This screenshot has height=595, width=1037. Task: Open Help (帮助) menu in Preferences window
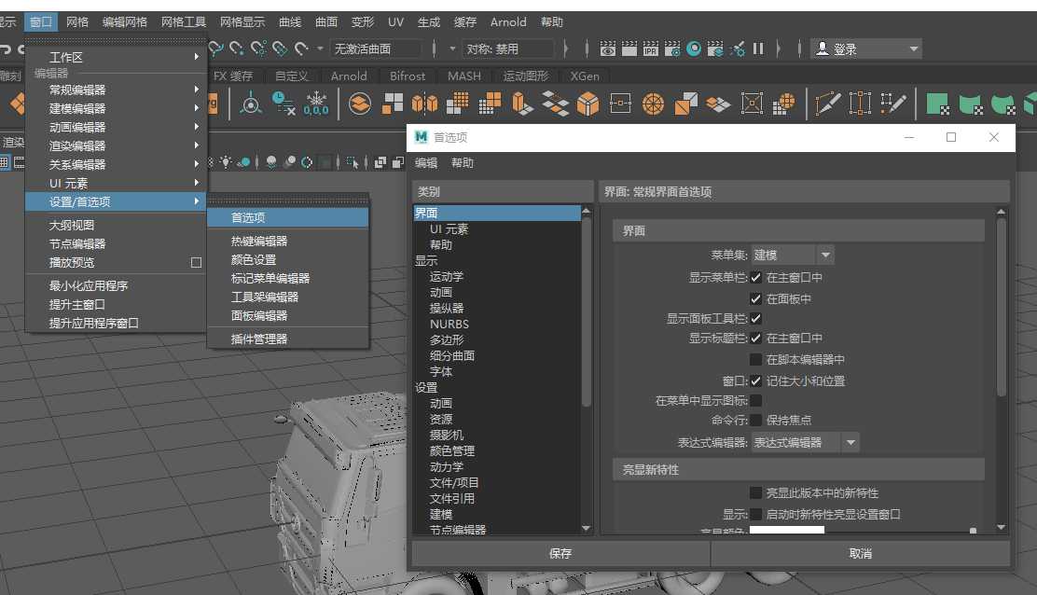click(x=463, y=162)
